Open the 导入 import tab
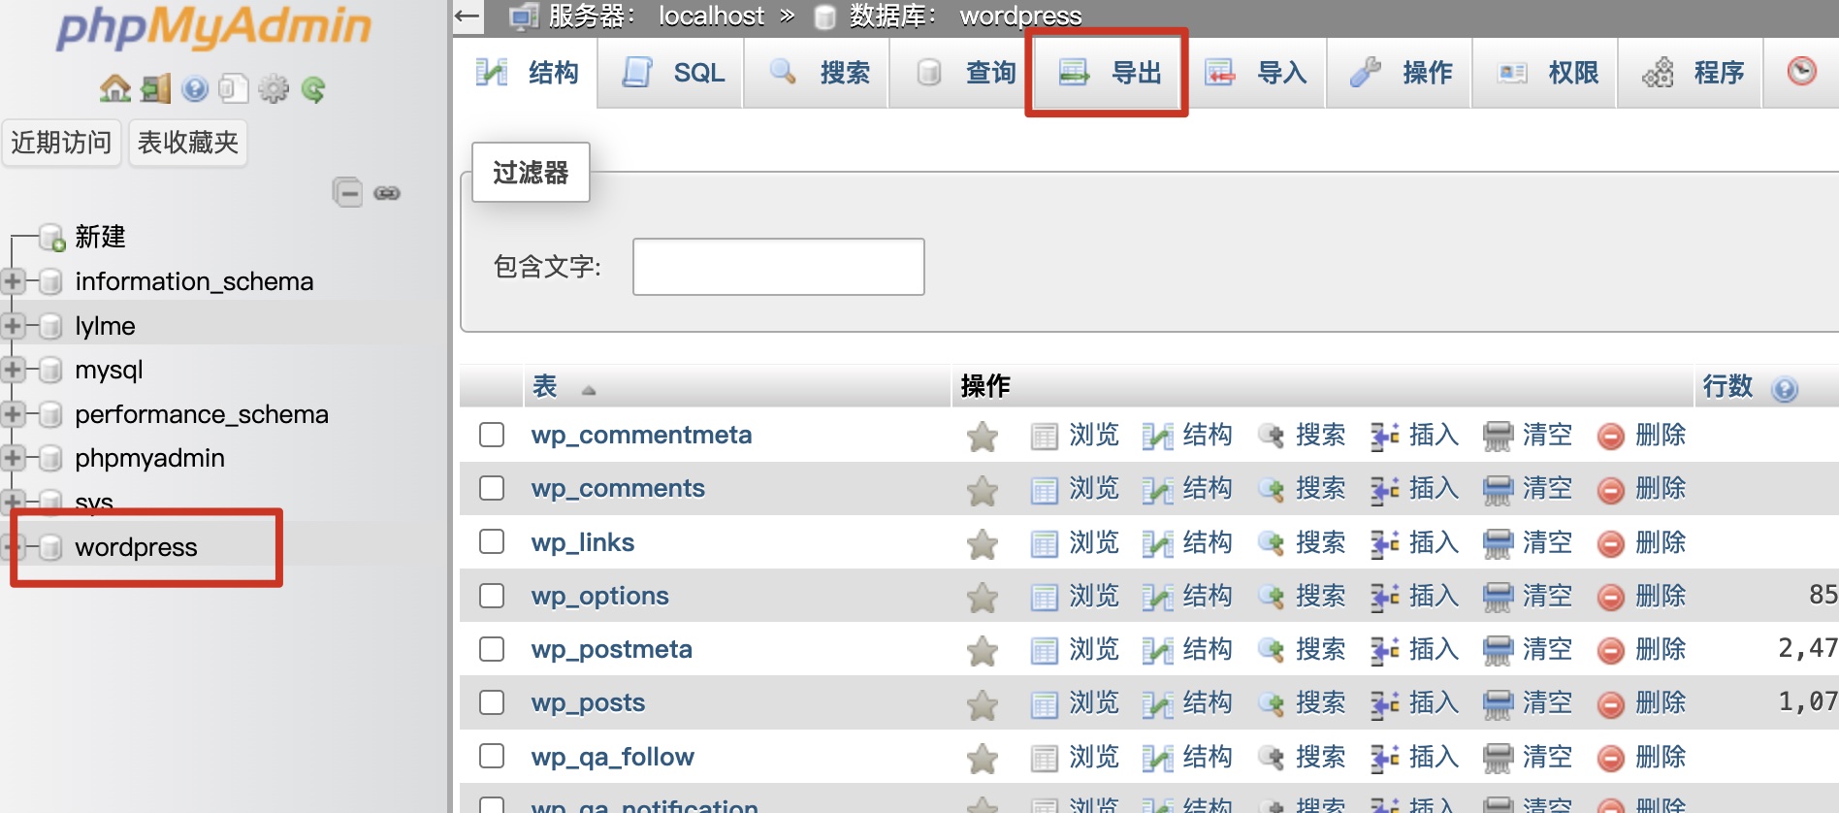This screenshot has width=1839, height=813. [1254, 73]
